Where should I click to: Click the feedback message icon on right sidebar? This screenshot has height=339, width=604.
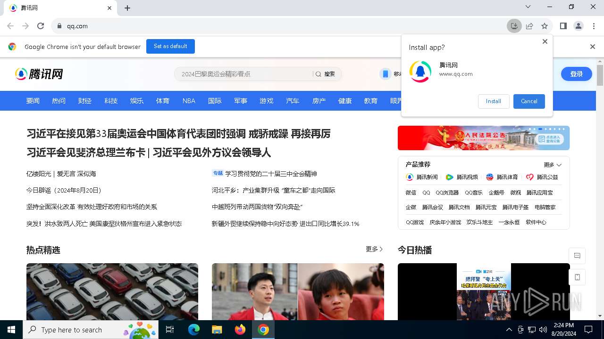tap(577, 256)
